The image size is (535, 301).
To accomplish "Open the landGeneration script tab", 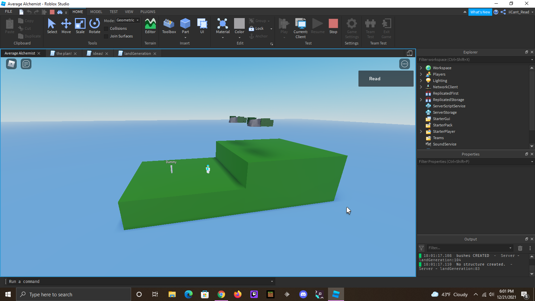I will click(137, 53).
